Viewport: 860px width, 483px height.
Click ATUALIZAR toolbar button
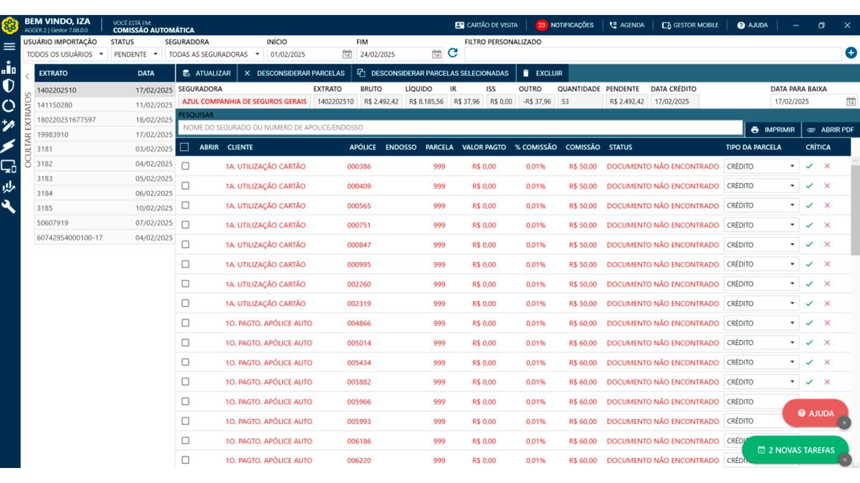(x=206, y=73)
